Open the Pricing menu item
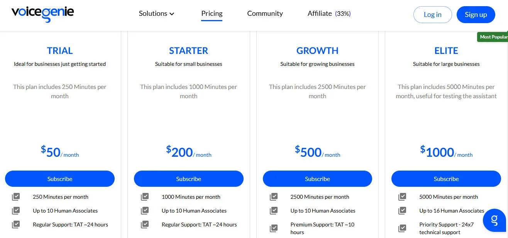The width and height of the screenshot is (508, 238). pyautogui.click(x=212, y=13)
